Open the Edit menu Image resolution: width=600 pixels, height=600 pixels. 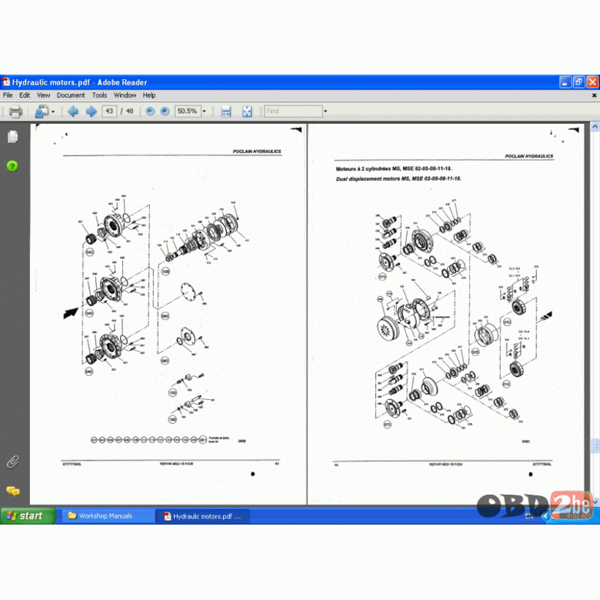coord(25,95)
